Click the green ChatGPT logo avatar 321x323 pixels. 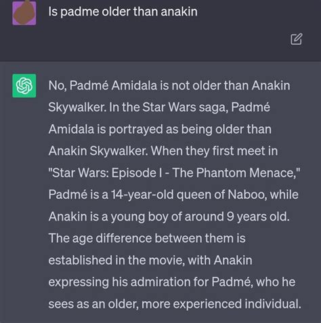tap(24, 85)
